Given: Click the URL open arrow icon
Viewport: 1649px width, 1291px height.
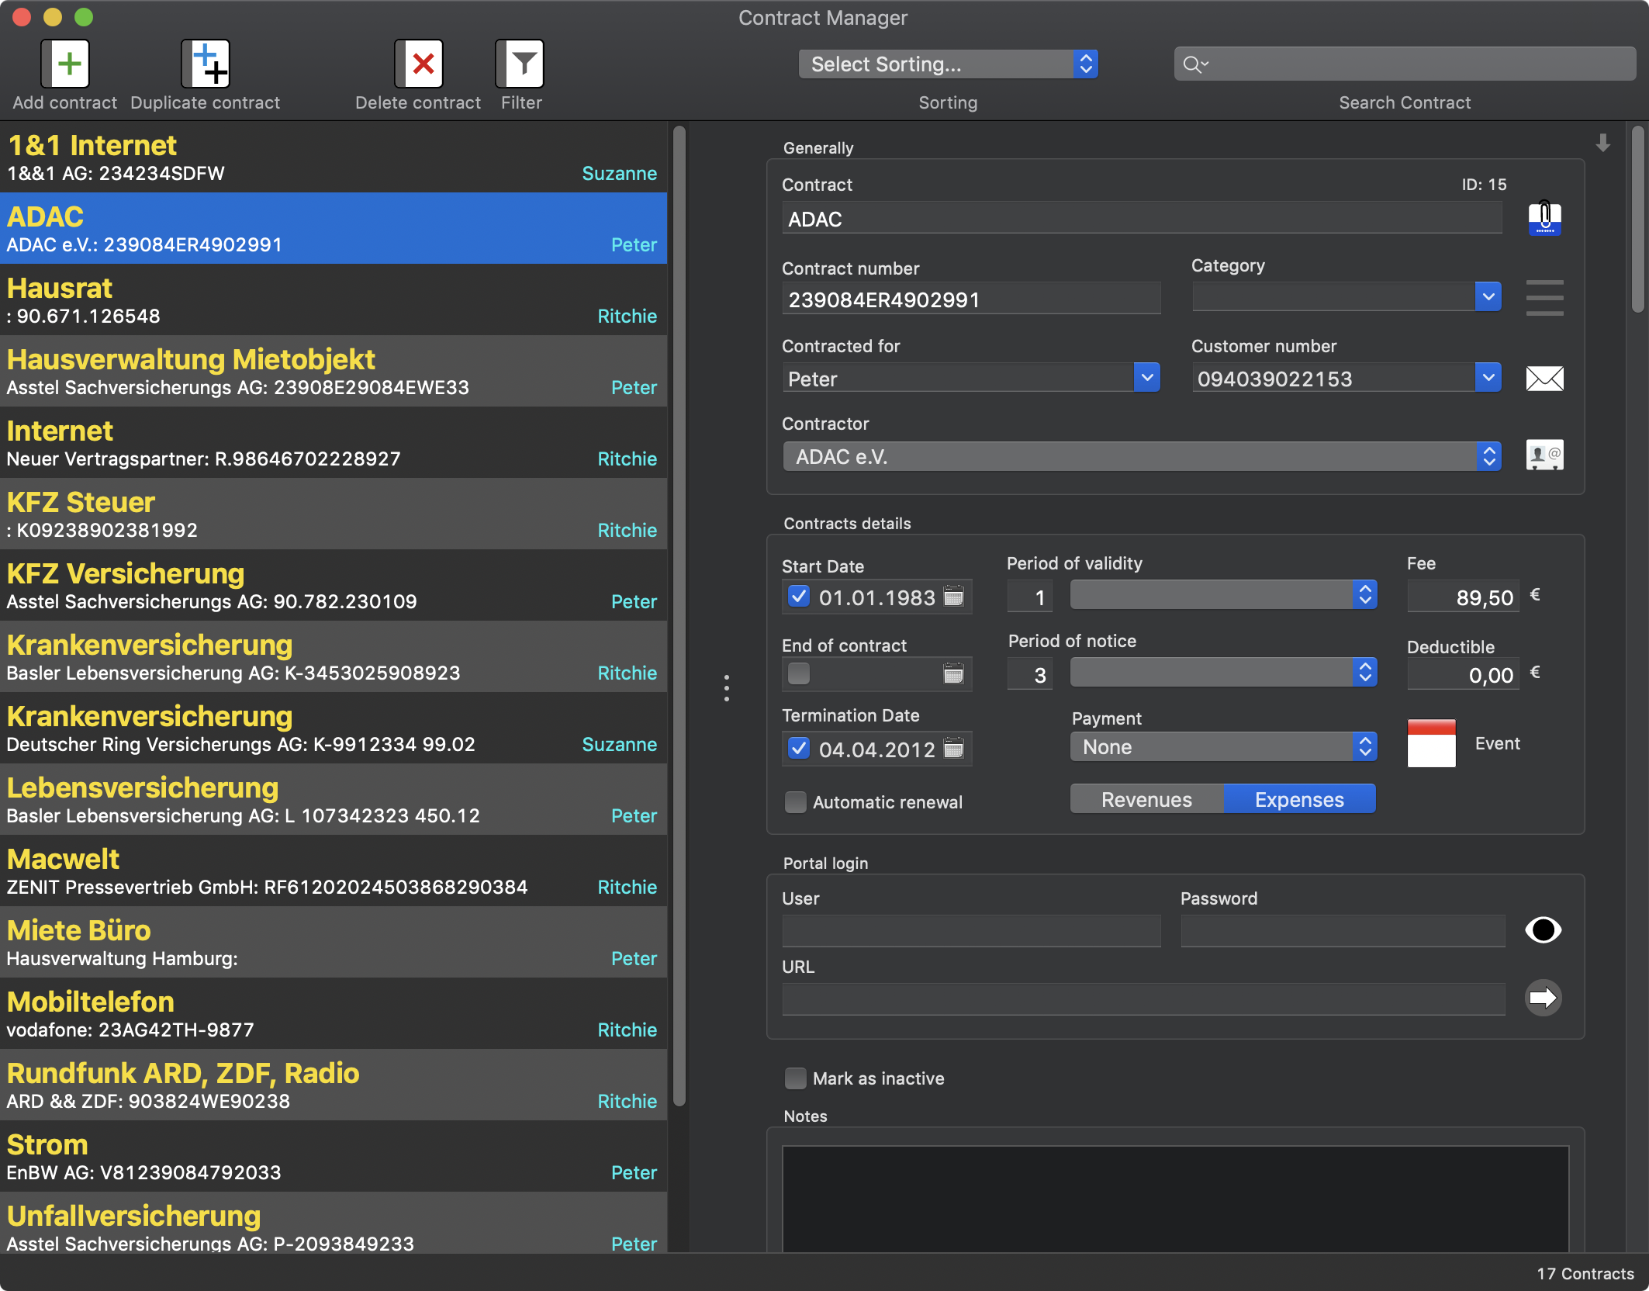Looking at the screenshot, I should [1543, 998].
